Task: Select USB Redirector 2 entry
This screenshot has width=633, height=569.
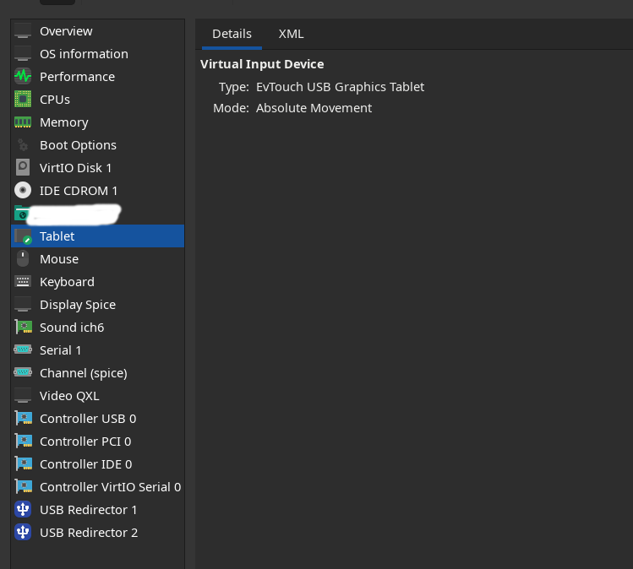Action: pyautogui.click(x=89, y=533)
